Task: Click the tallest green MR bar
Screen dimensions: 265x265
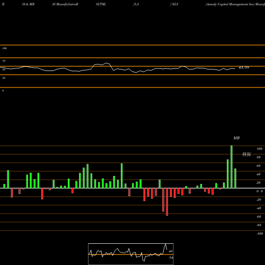Action: 232,167
